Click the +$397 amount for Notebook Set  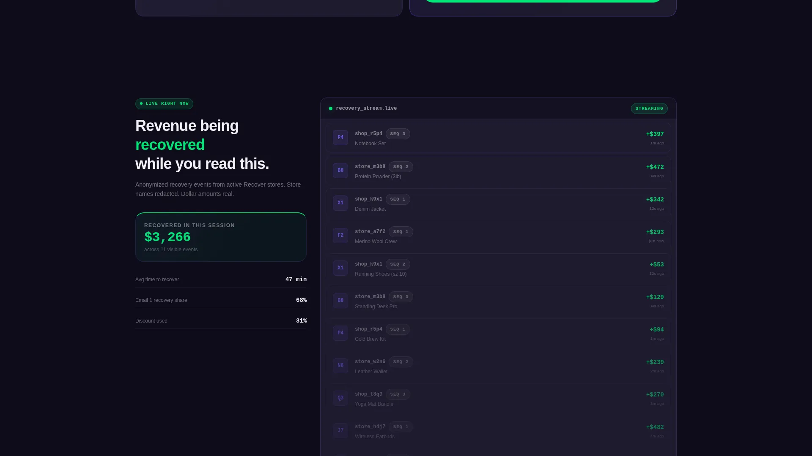655,134
